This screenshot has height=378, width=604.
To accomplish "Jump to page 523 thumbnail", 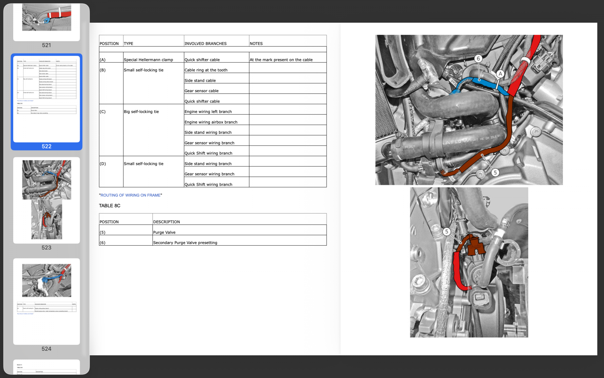I will [x=46, y=200].
